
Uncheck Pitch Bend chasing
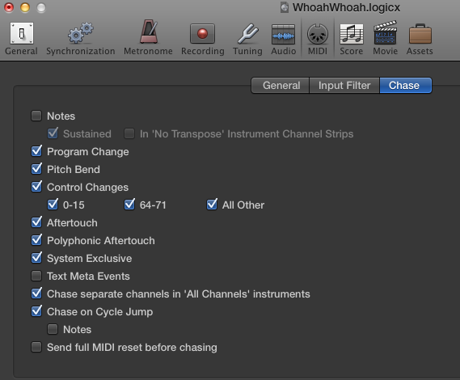(36, 169)
